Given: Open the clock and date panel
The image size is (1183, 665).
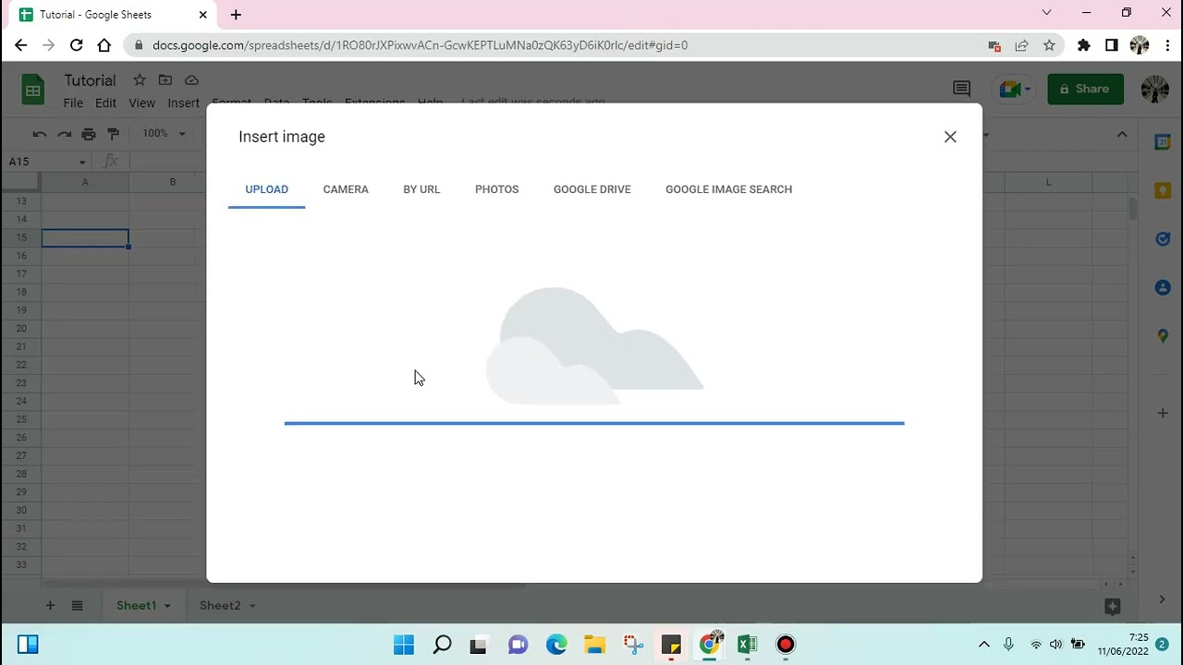Looking at the screenshot, I should pos(1122,645).
